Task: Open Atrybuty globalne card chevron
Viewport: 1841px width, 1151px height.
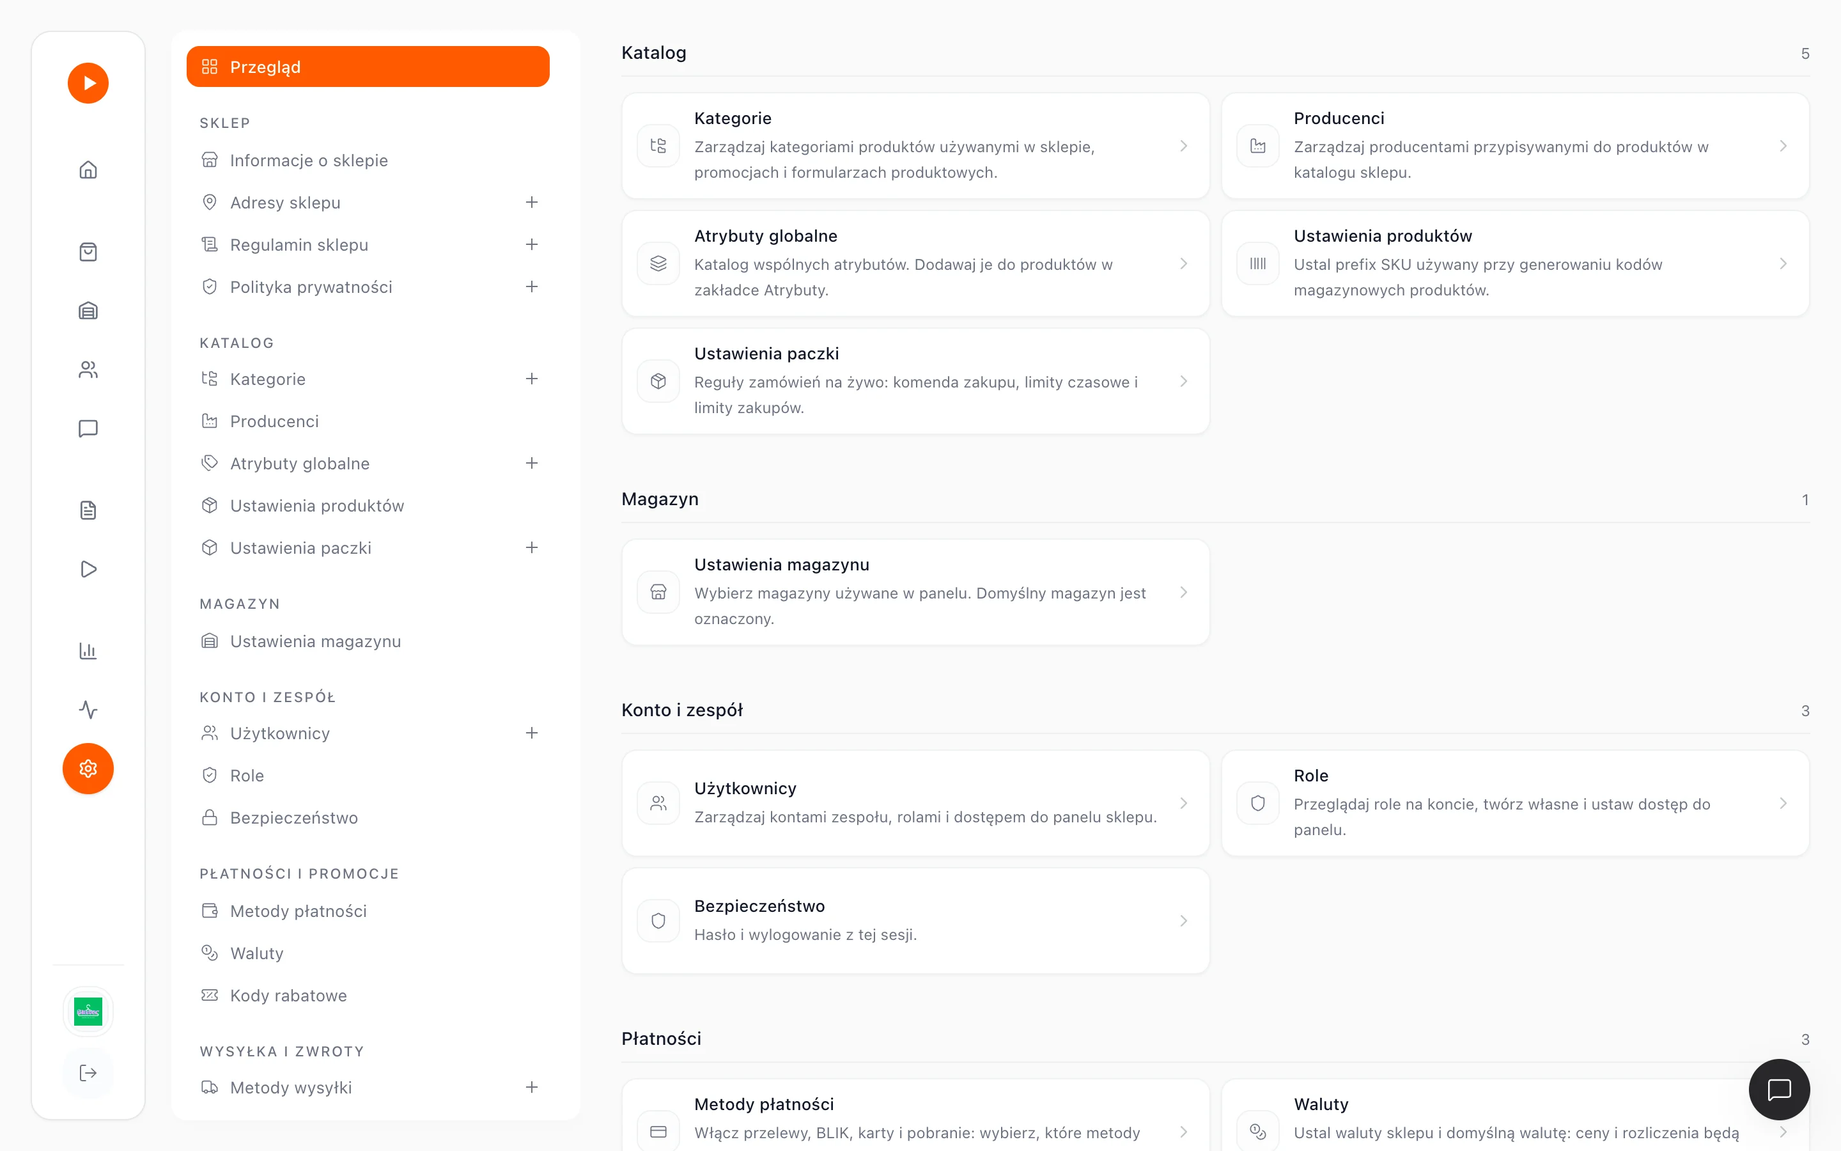Action: click(1184, 264)
